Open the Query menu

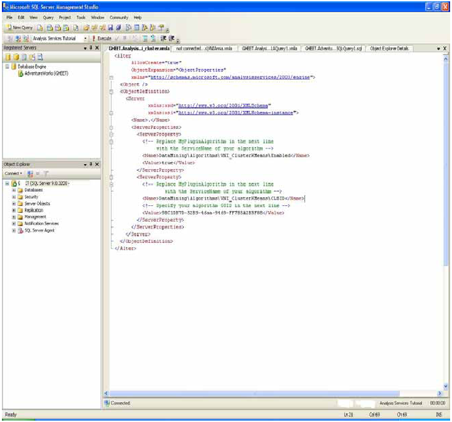[x=48, y=18]
